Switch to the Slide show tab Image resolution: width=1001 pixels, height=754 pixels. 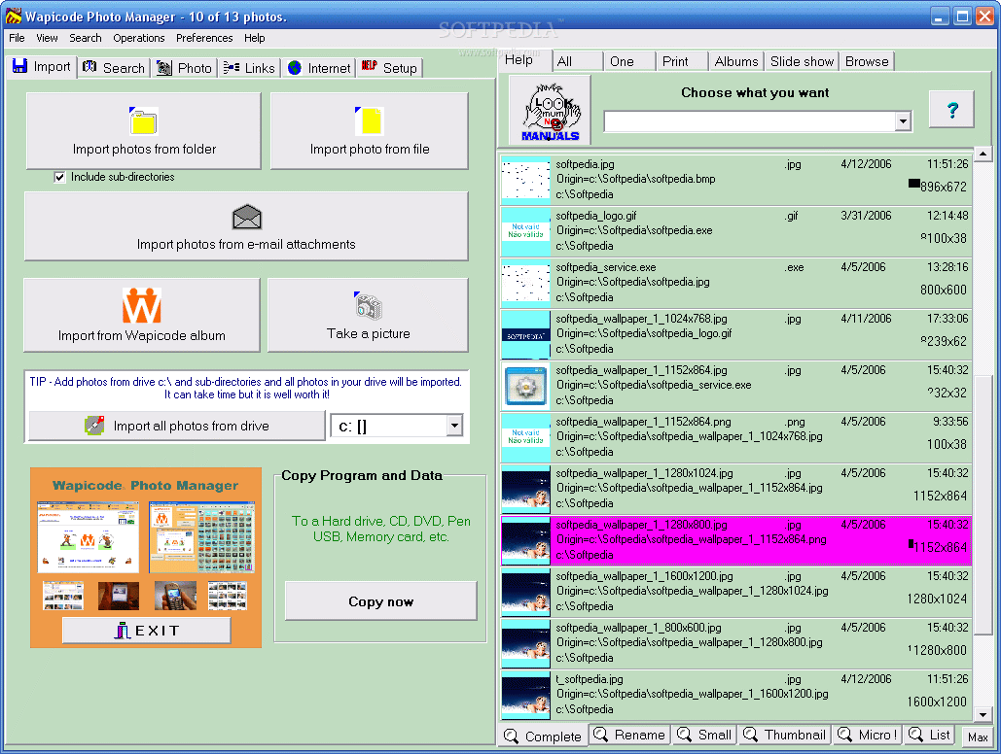click(x=802, y=61)
